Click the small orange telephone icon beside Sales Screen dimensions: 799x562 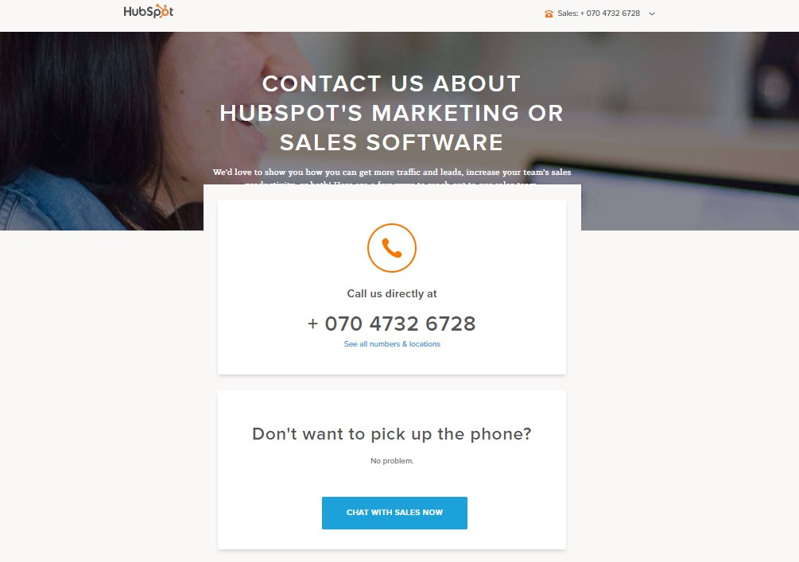coord(549,14)
